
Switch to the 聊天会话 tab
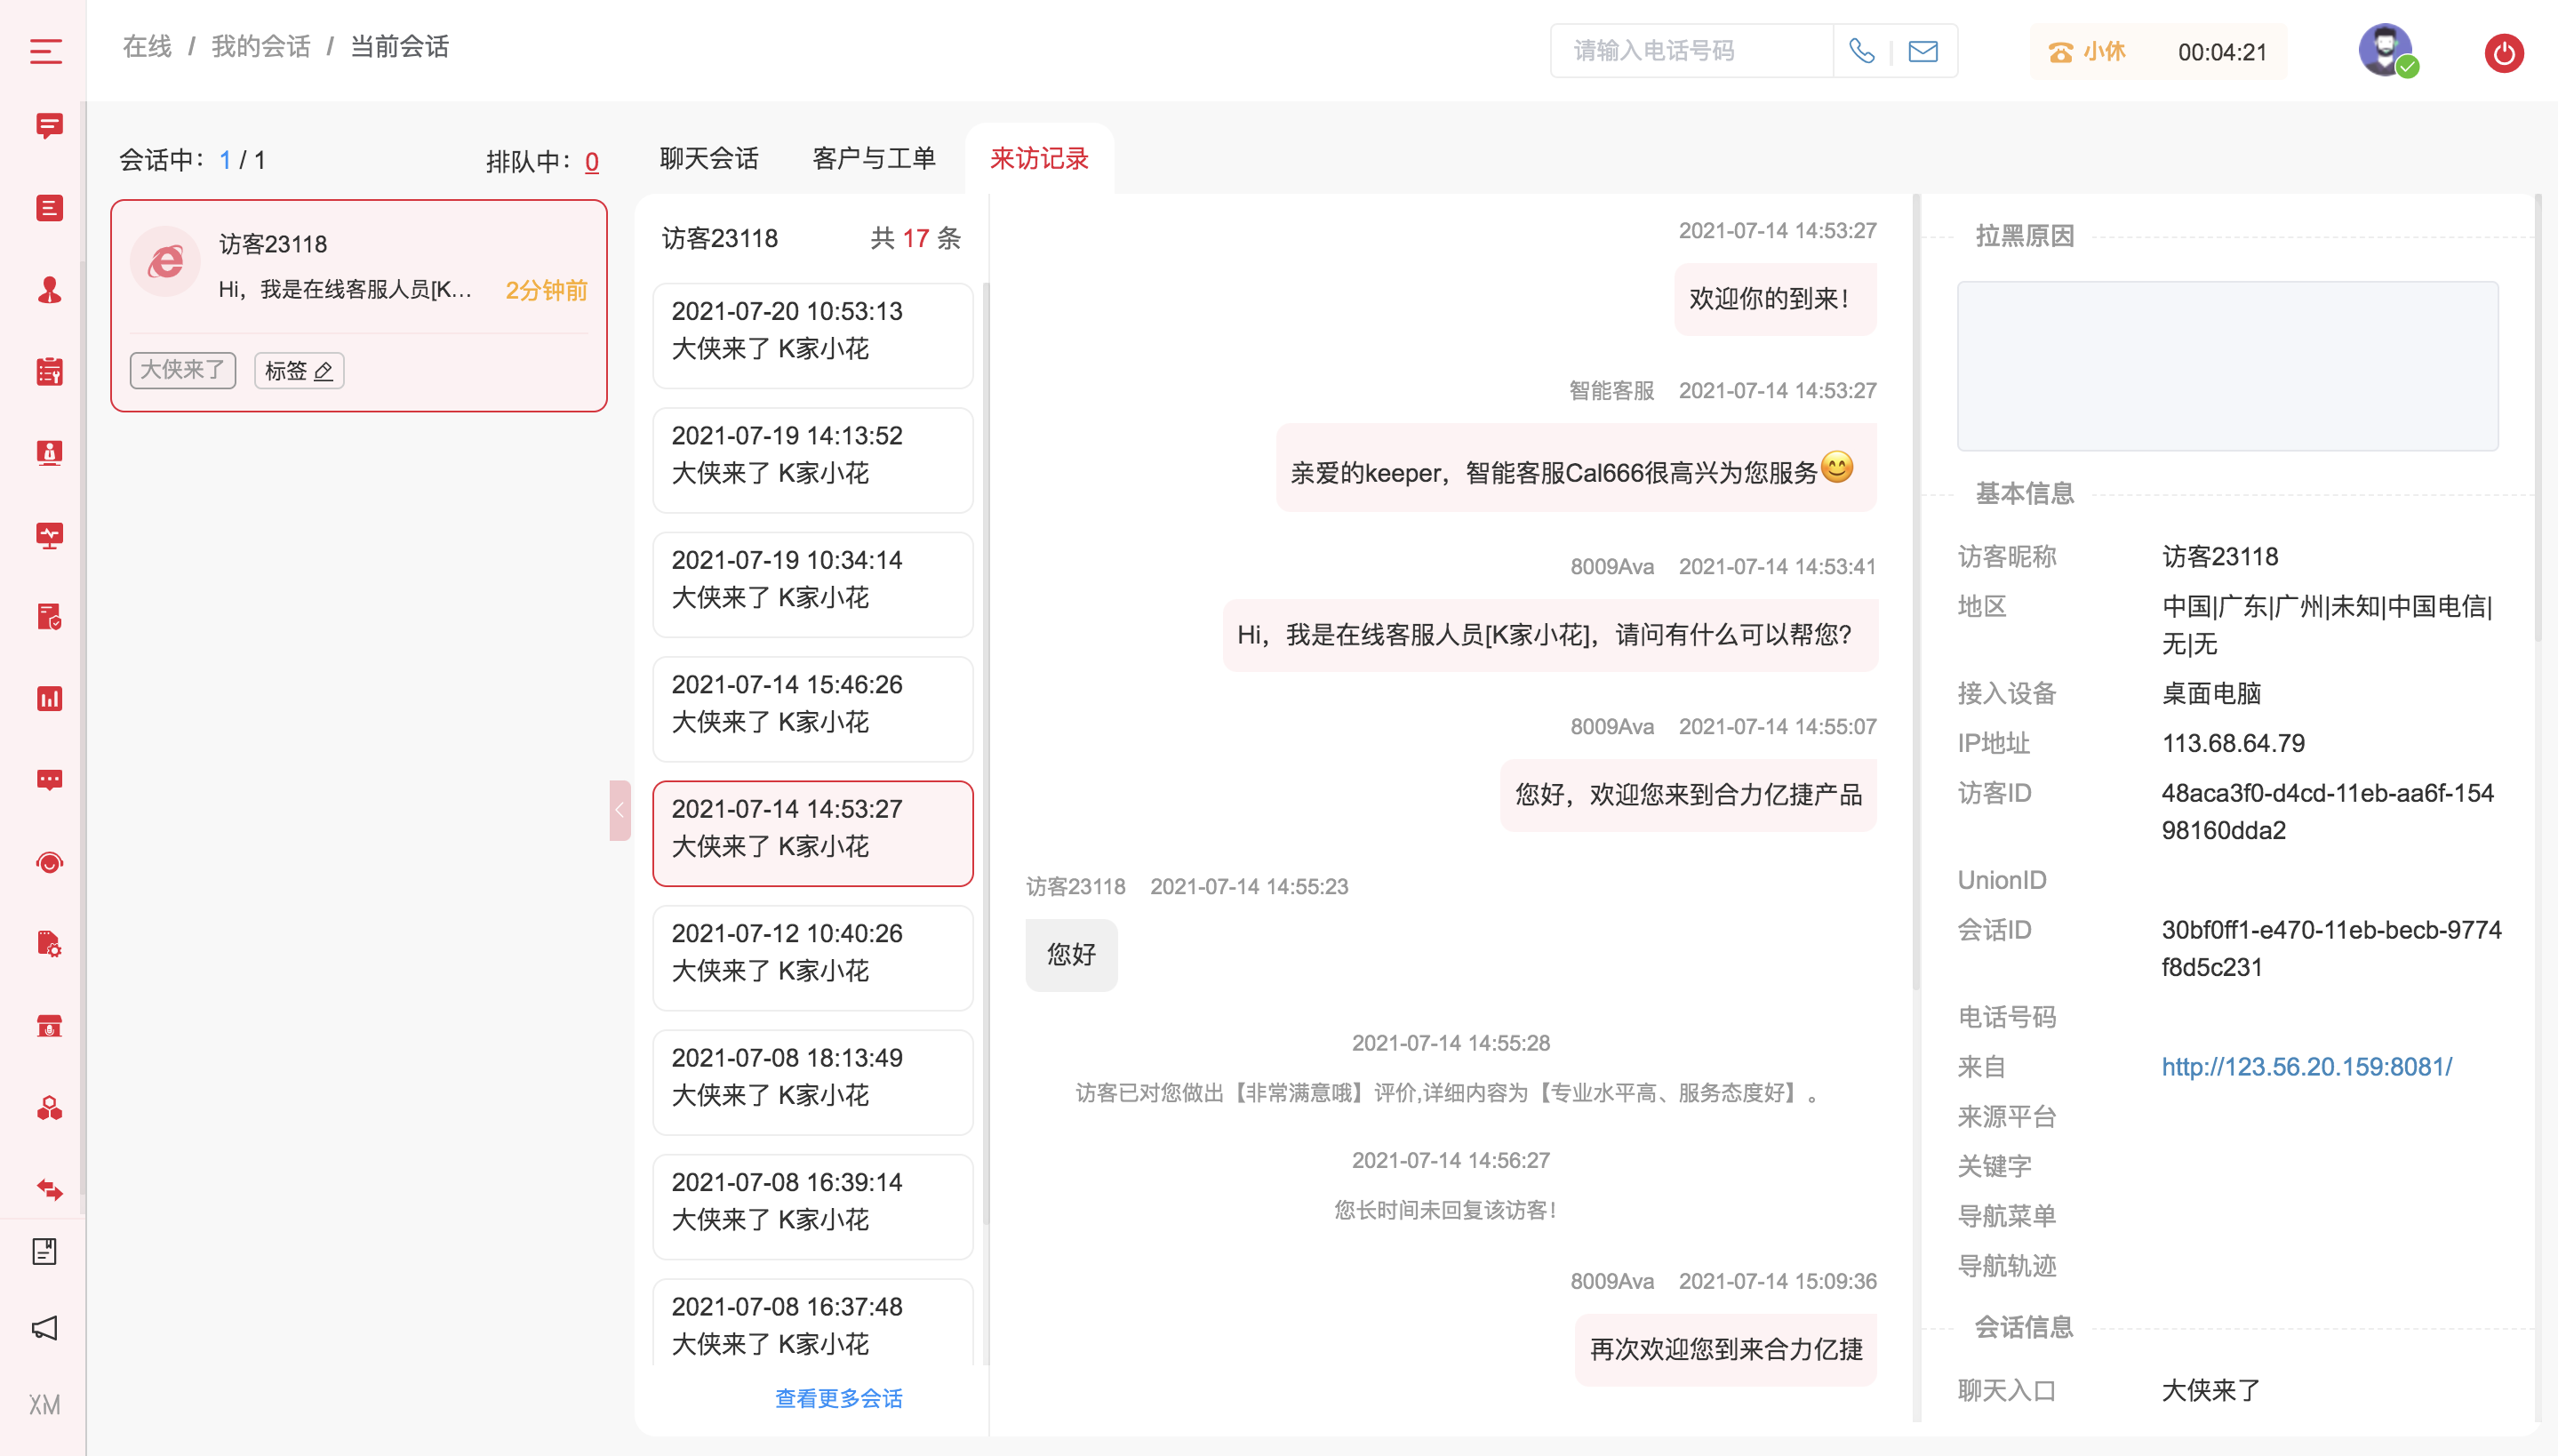[x=708, y=158]
